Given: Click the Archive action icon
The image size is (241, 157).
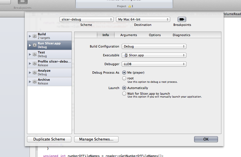Looking at the screenshot, I should click(34, 82).
